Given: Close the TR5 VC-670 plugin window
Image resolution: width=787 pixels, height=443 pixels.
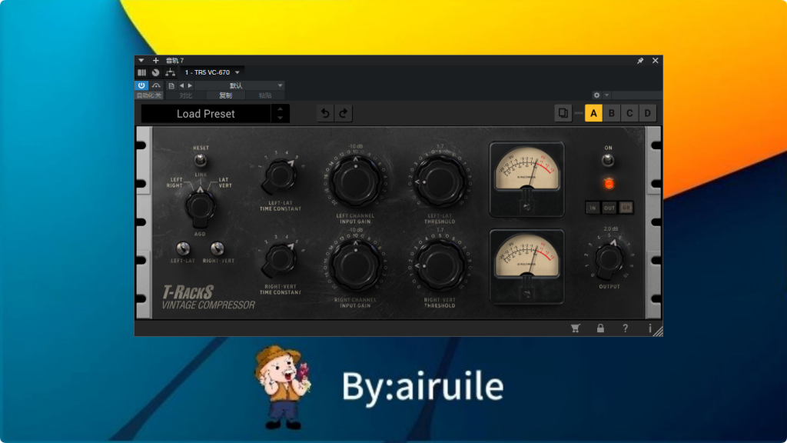Looking at the screenshot, I should 655,60.
